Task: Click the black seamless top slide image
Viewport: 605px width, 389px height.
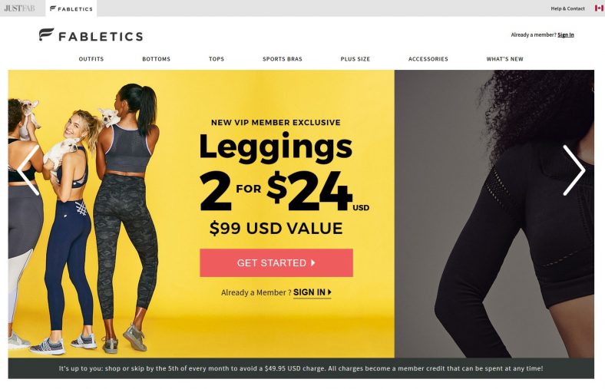Action: tap(494, 213)
